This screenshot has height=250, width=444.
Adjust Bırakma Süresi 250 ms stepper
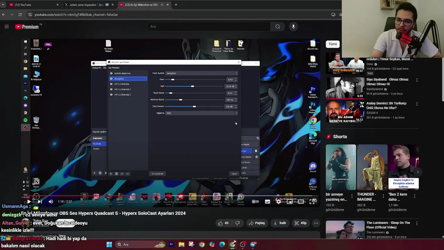[236, 100]
